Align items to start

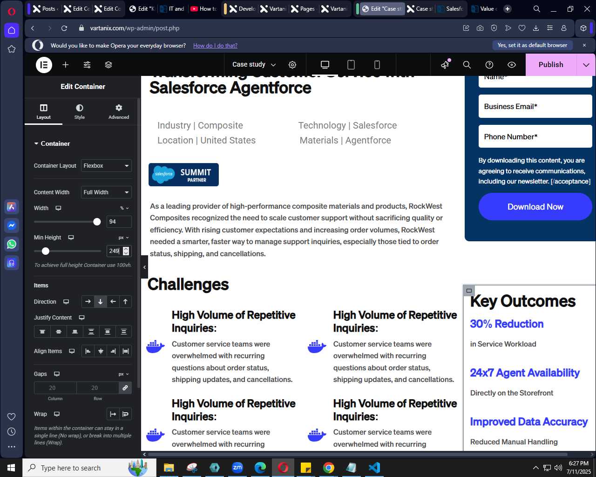pos(88,351)
